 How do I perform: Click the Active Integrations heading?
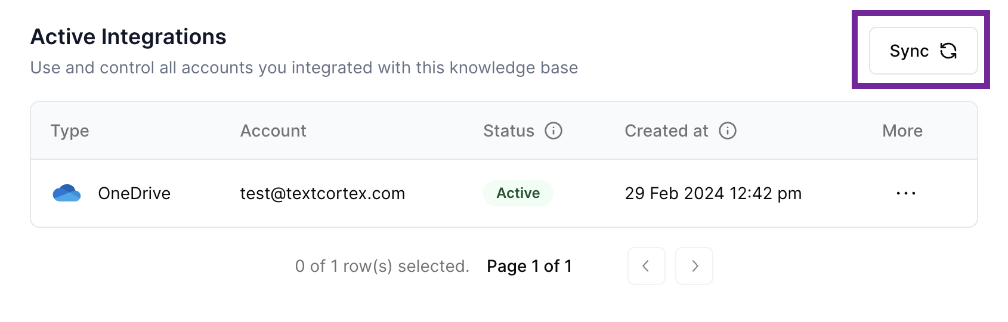click(x=128, y=37)
